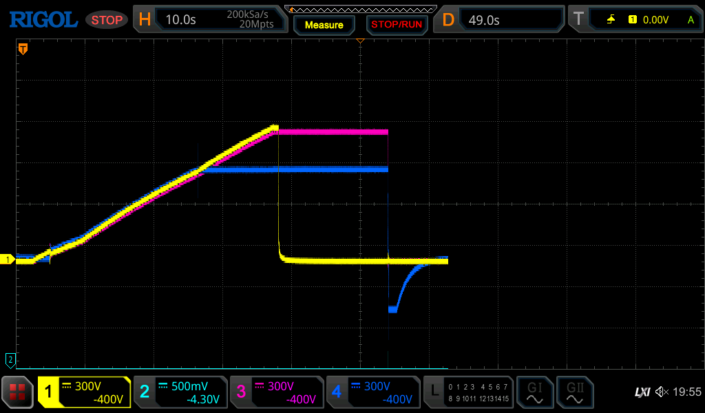705x413 pixels.
Task: Click the red STOP status indicator
Action: pos(107,20)
